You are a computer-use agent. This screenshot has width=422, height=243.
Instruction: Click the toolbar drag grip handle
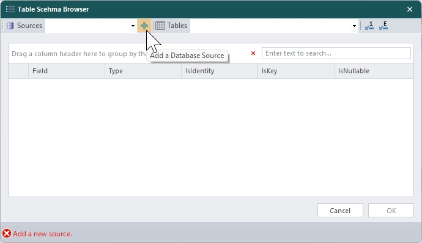click(2, 26)
